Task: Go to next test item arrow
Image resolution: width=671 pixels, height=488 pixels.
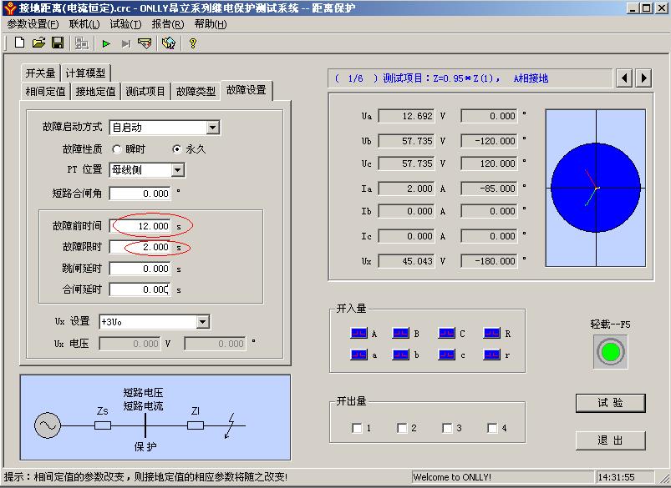Action: [643, 78]
